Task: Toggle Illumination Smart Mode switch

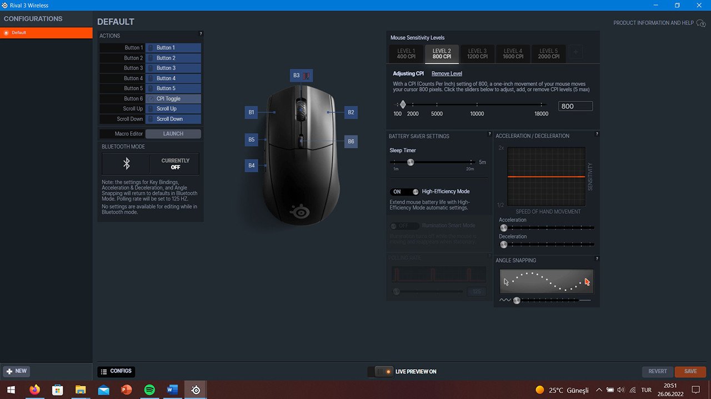Action: (404, 226)
